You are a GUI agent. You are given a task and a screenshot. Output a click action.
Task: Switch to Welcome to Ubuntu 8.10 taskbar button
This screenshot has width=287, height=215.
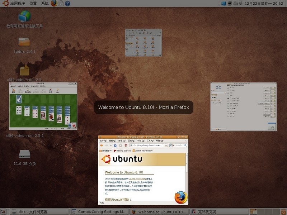[159, 212]
